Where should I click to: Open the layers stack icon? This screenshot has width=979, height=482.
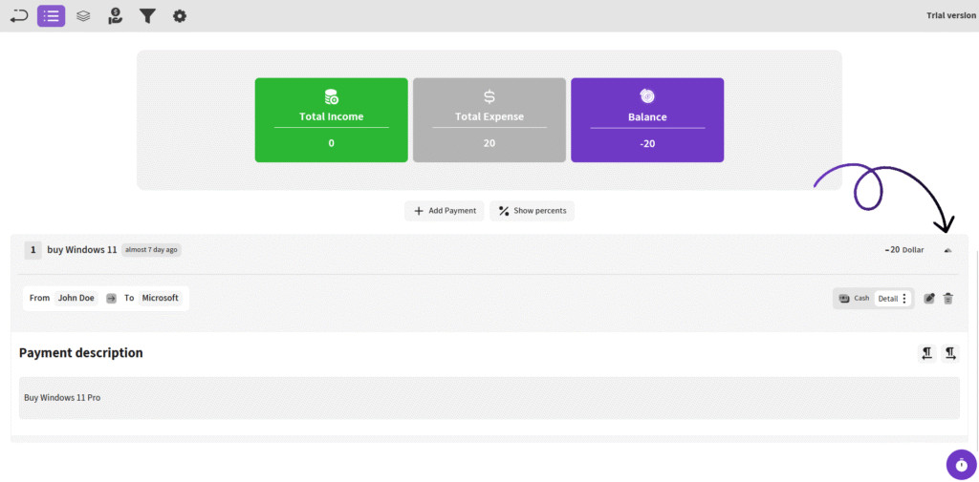83,15
